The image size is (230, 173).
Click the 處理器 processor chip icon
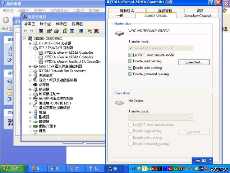[x=35, y=85]
